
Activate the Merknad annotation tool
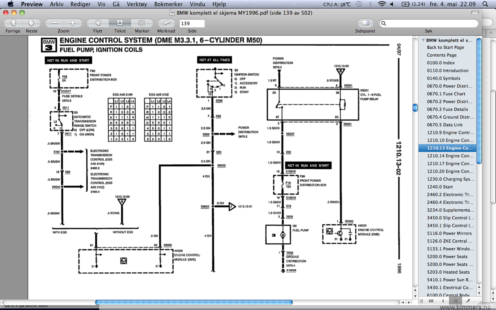click(166, 23)
